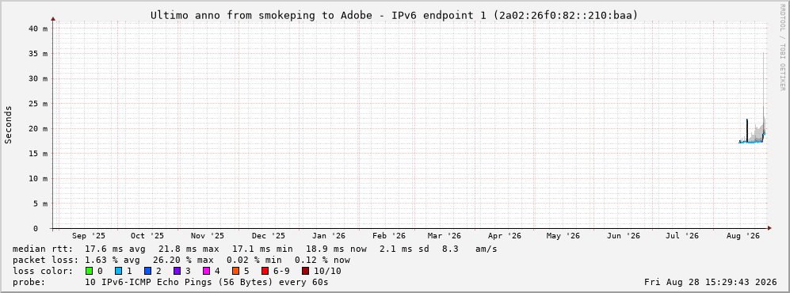Click the light blue loss 1 swatch

click(x=118, y=271)
